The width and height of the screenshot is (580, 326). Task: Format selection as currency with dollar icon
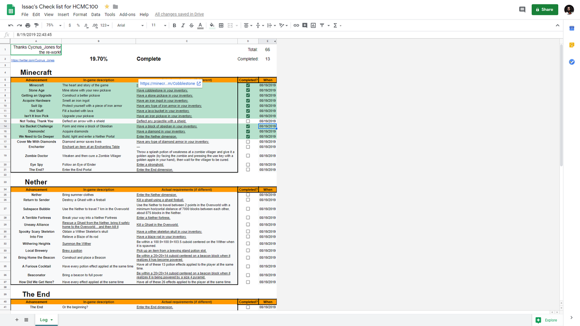point(71,25)
